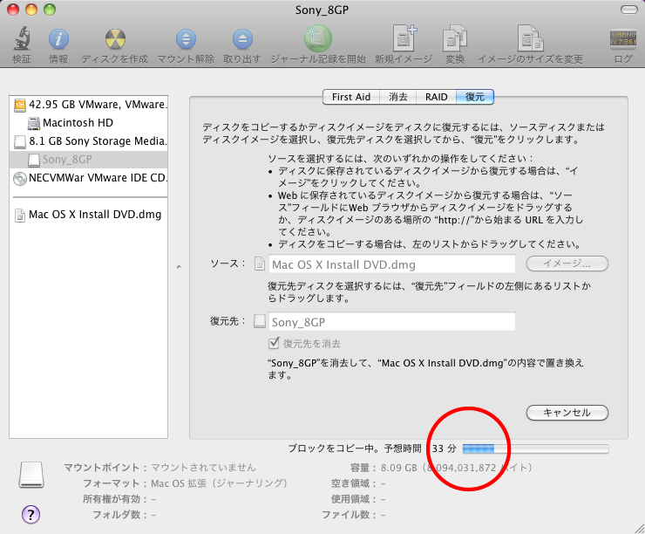
Task: Click the large disk icon in the info area
Action: (31, 475)
